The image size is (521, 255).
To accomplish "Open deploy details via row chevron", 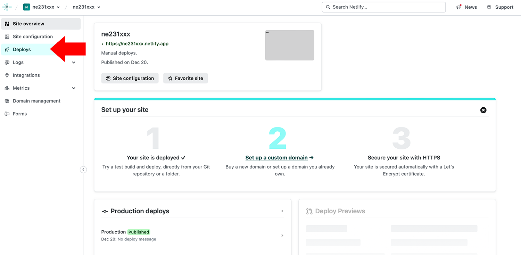I will tap(282, 236).
